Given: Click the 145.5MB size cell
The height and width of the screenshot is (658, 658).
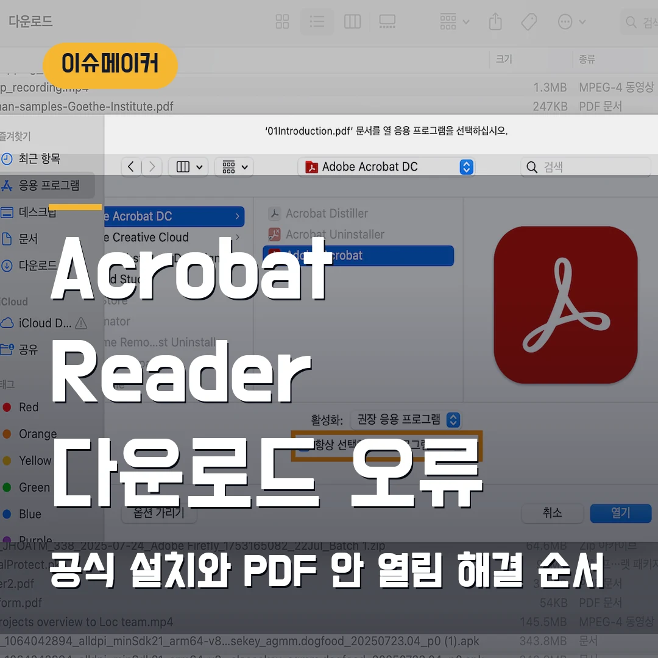Looking at the screenshot, I should (x=543, y=622).
